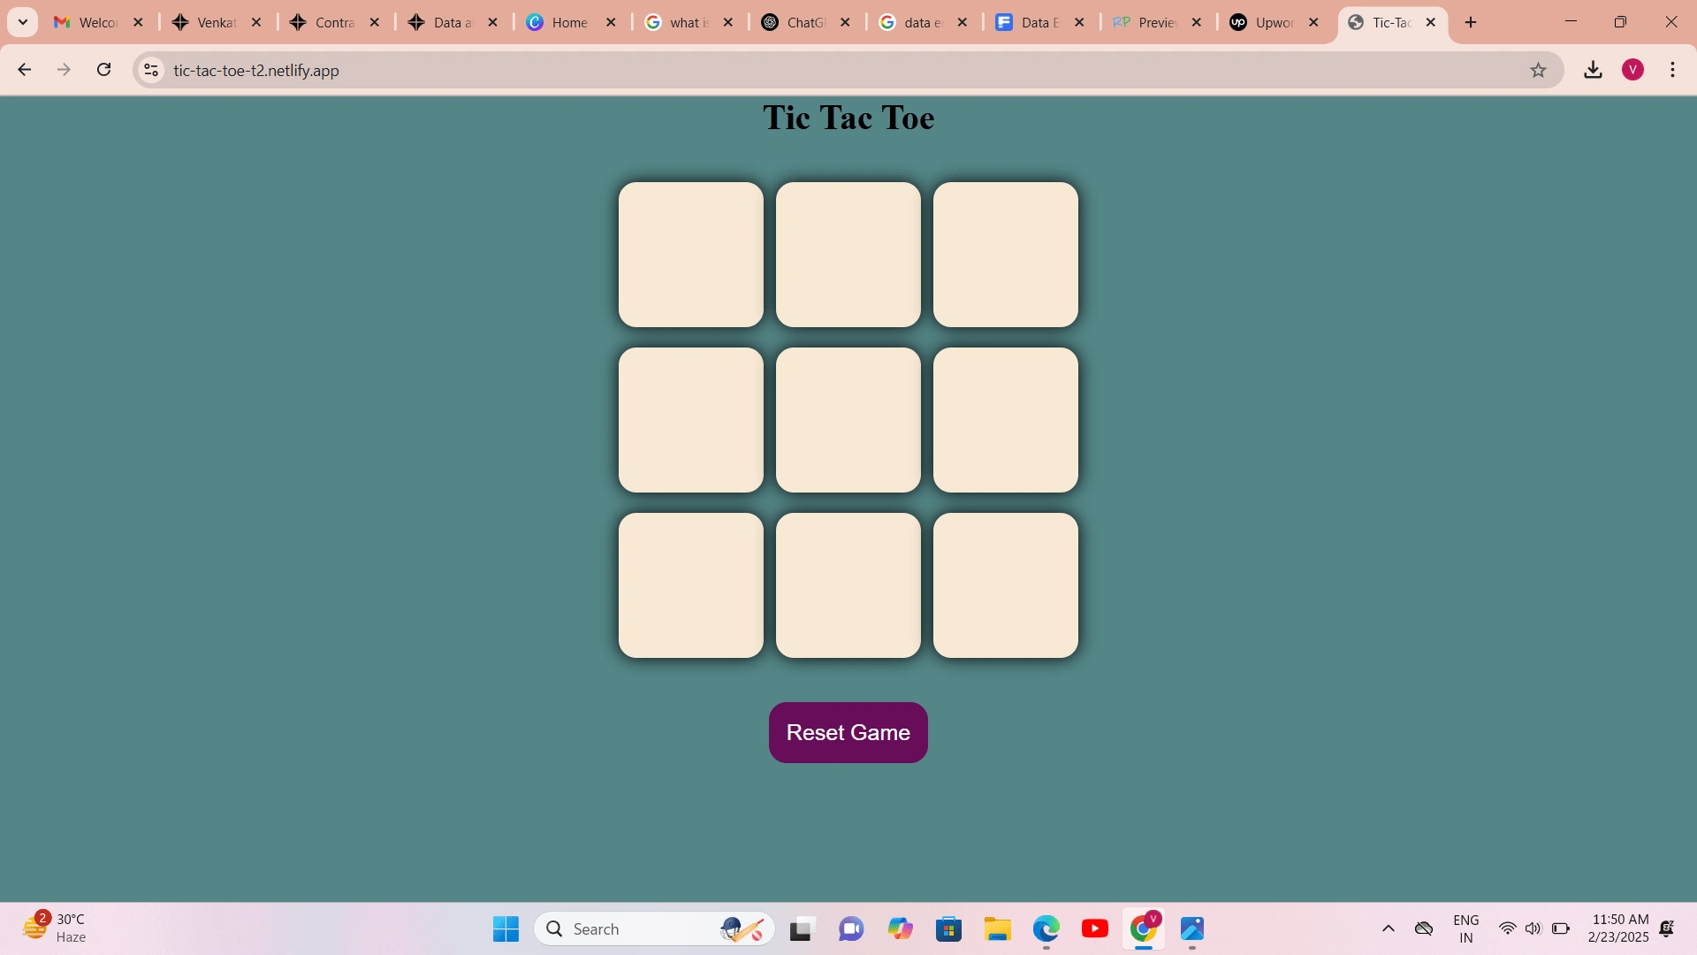Show hidden system tray icons
Screen dimensions: 1697x955
click(1388, 928)
